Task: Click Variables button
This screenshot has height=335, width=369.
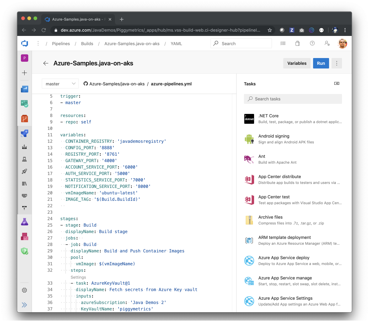Action: 297,63
